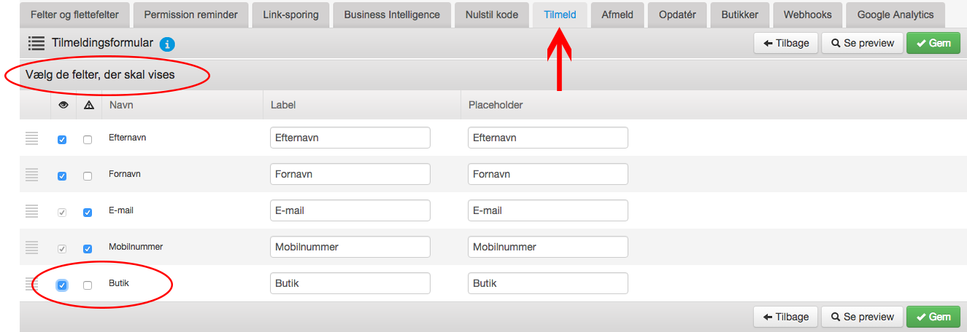The image size is (967, 332).
Task: Click the list icon left of Tilmeldingsformular
Action: pyautogui.click(x=37, y=44)
